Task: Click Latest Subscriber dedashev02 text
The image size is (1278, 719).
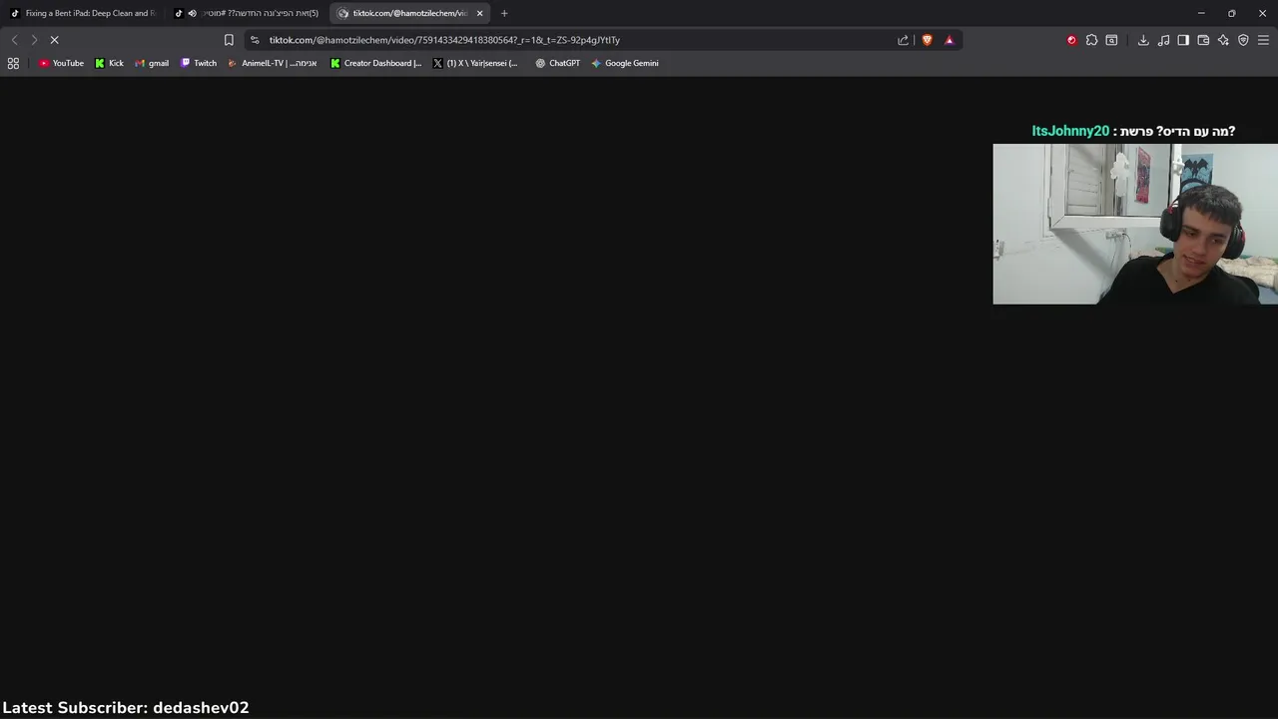Action: (126, 707)
